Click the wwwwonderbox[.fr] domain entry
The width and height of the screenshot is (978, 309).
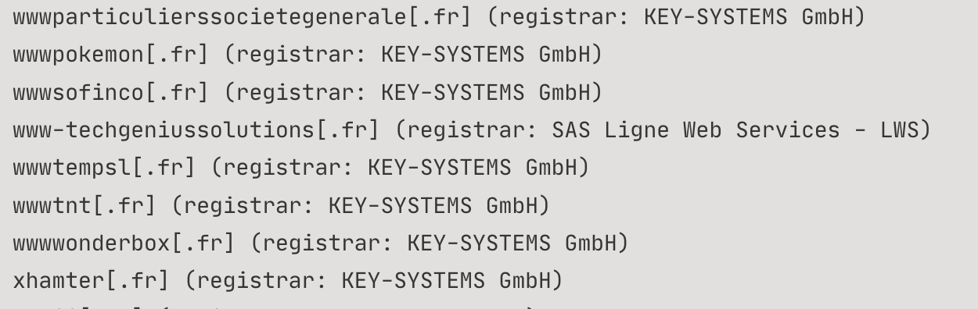[124, 243]
